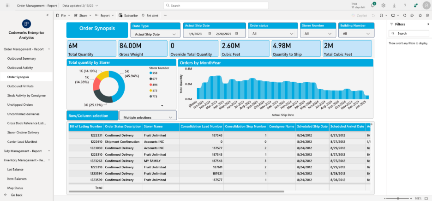Click the zoom in plus icon
This screenshot has width=432, height=201.
tap(411, 199)
